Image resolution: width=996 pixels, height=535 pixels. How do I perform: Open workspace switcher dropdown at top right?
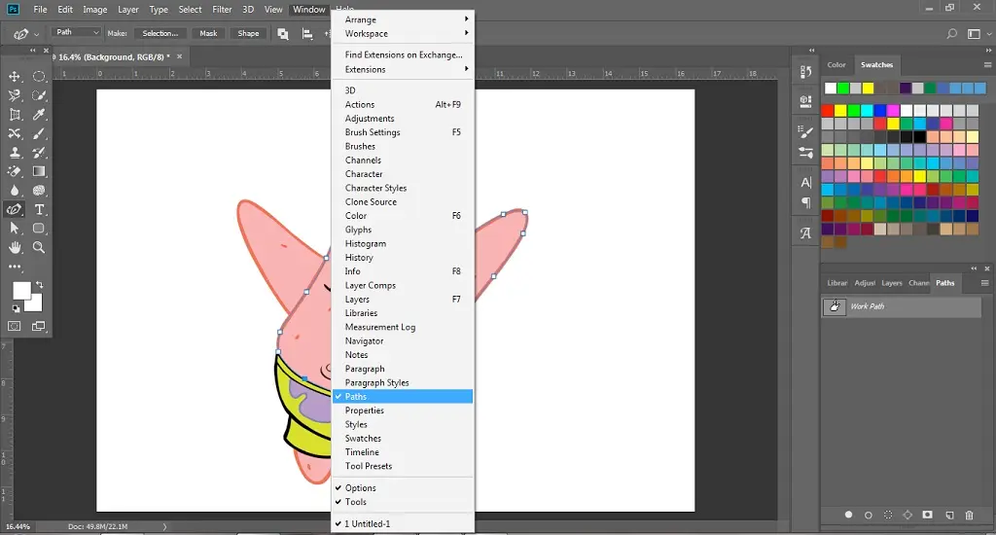pos(978,34)
